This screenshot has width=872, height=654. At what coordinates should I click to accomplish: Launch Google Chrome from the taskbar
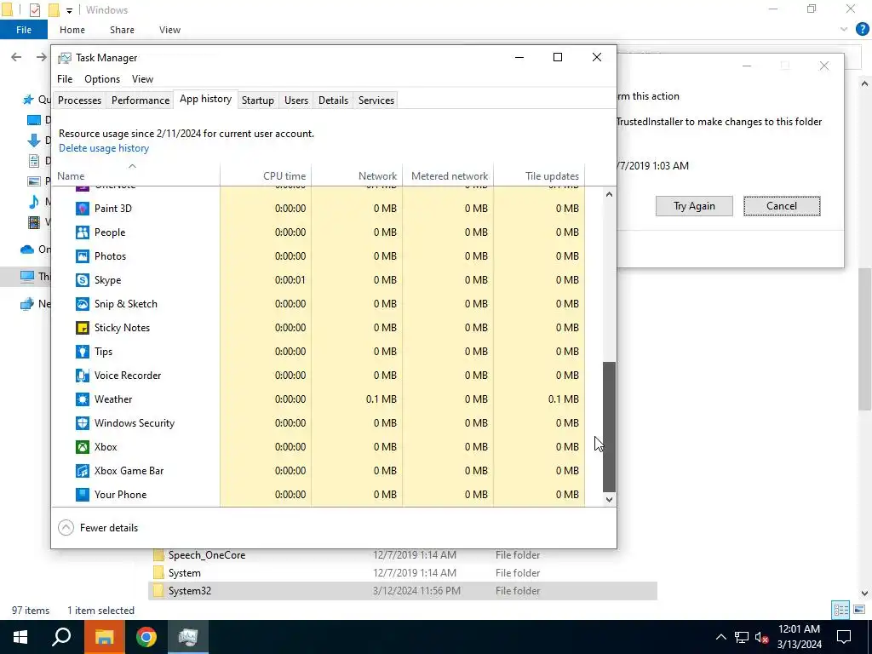coord(146,637)
